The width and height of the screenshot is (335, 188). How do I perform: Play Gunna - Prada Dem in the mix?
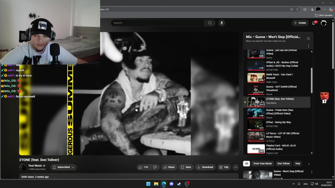click(277, 114)
